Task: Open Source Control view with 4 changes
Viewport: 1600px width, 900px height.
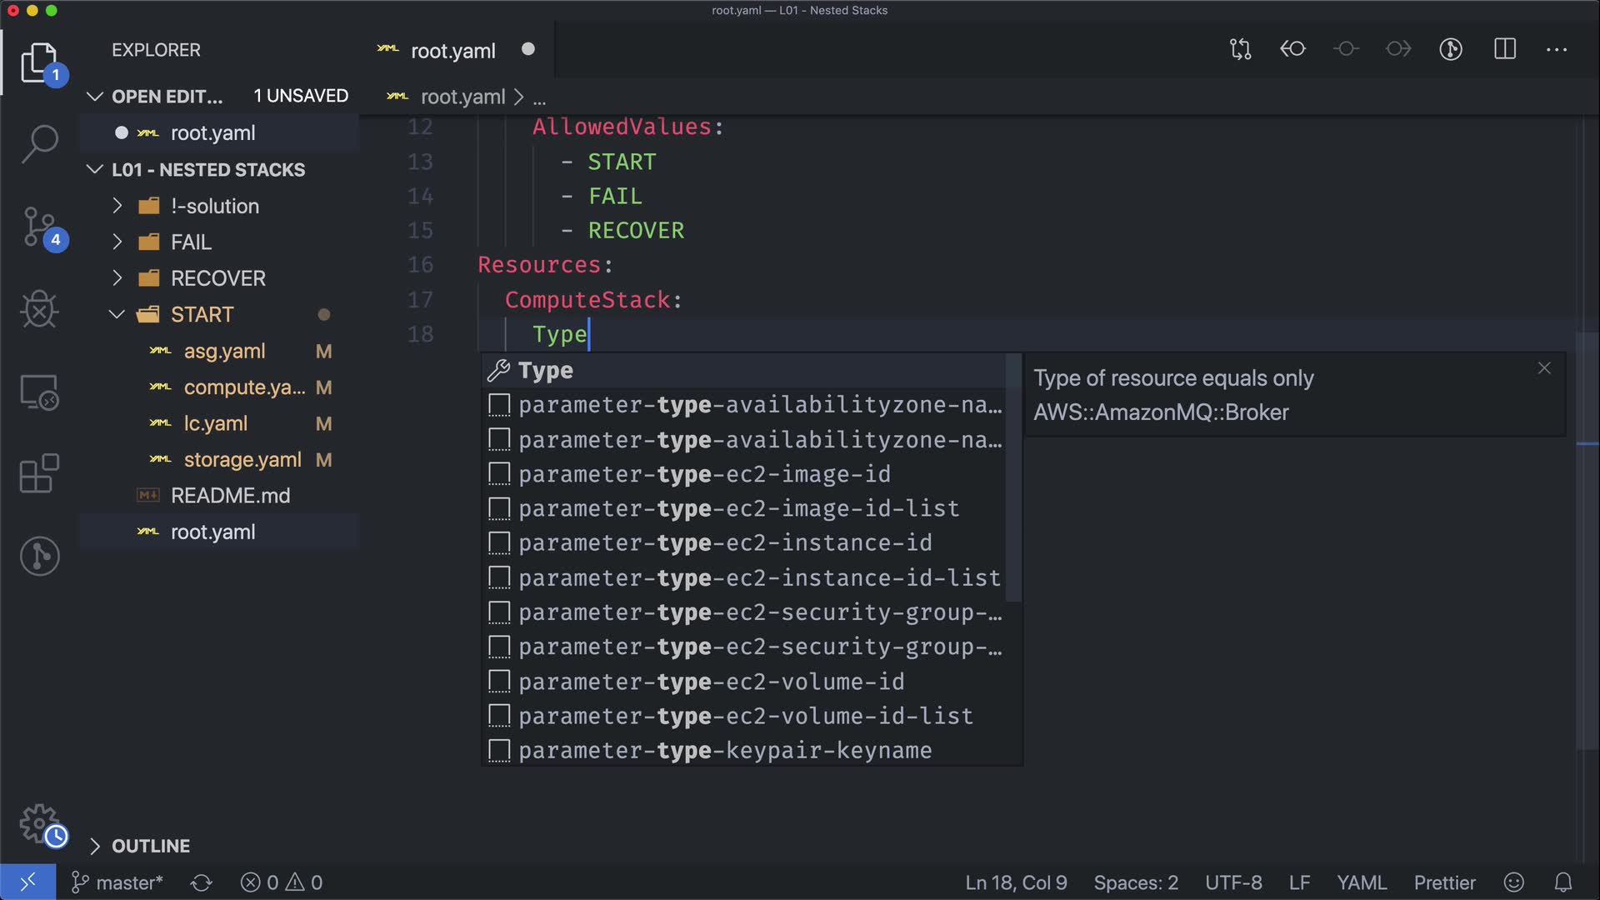Action: 39,227
